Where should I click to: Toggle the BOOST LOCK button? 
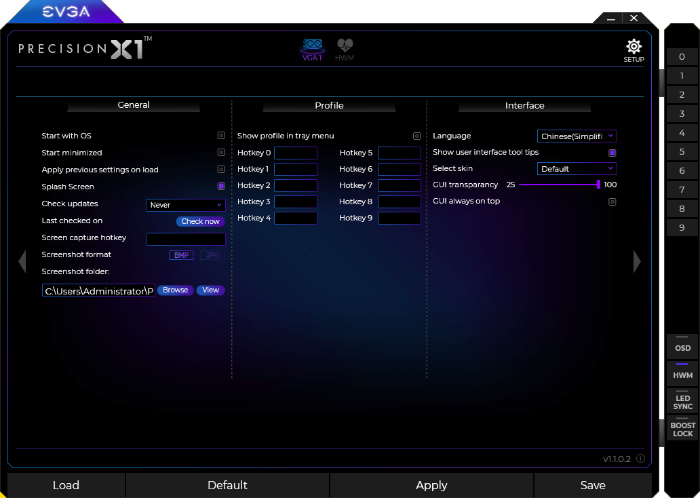click(682, 428)
